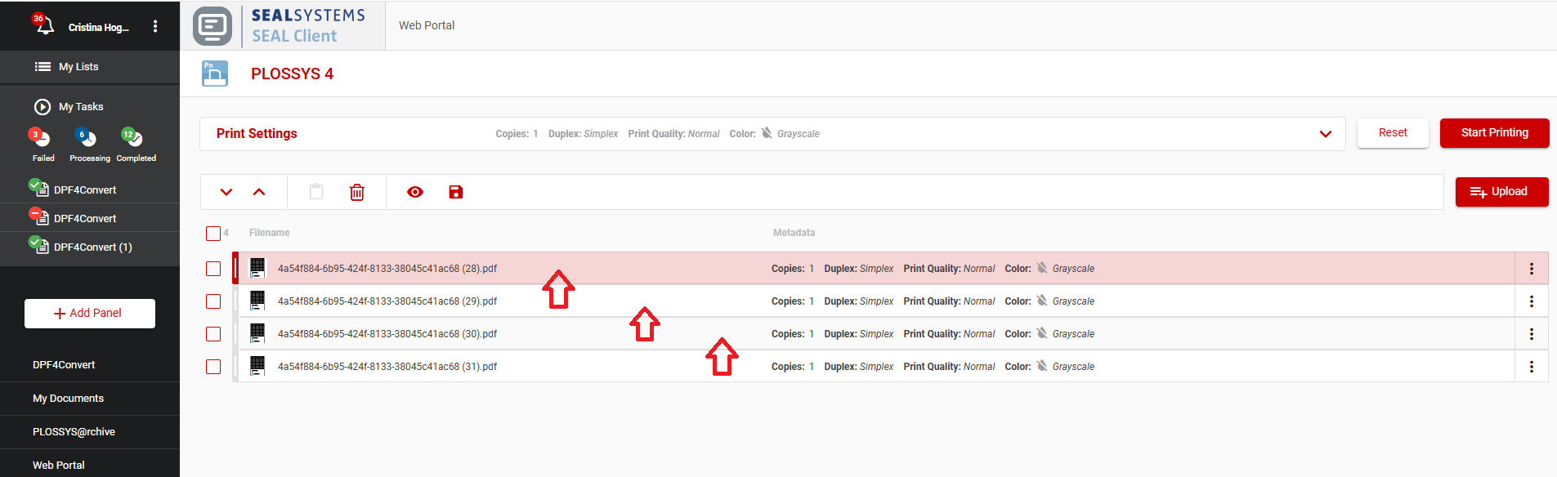Click the Completed tasks status icon
1557x477 pixels.
pos(132,138)
